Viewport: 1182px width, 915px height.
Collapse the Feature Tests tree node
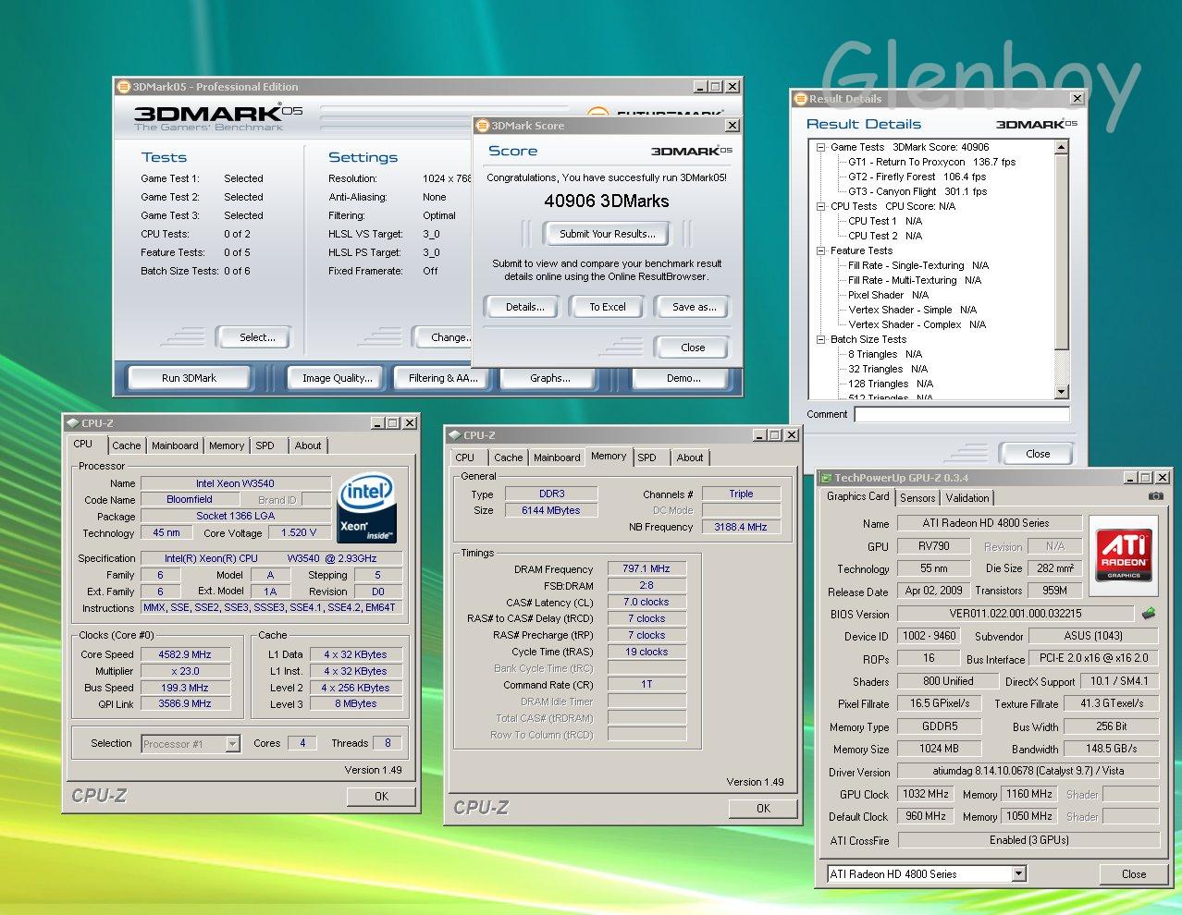(820, 250)
